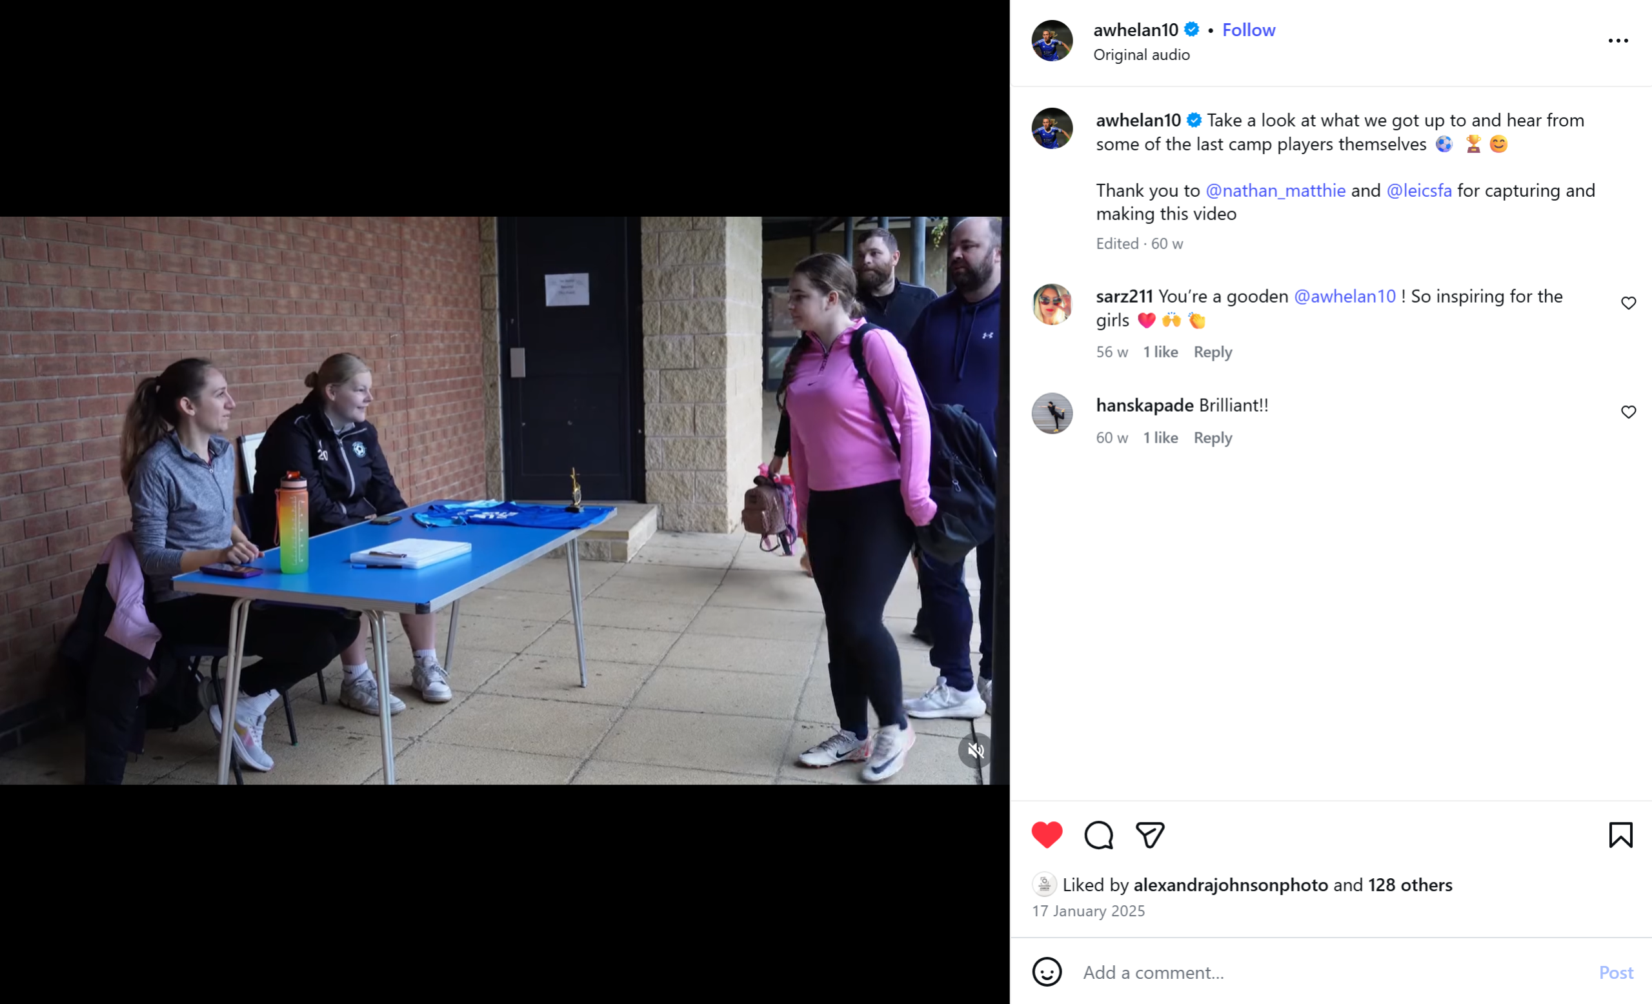
Task: Save the post with the bookmark icon
Action: click(x=1620, y=835)
